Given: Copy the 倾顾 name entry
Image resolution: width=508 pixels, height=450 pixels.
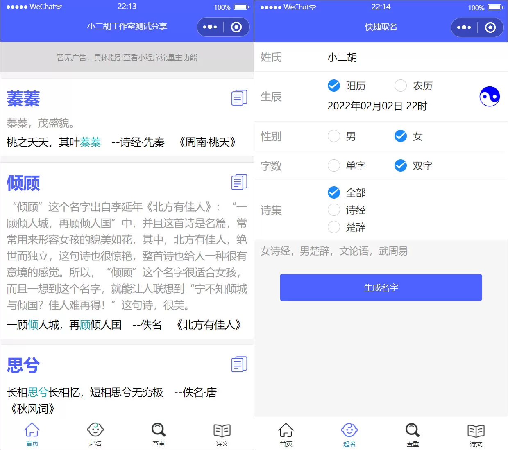Looking at the screenshot, I should [239, 182].
